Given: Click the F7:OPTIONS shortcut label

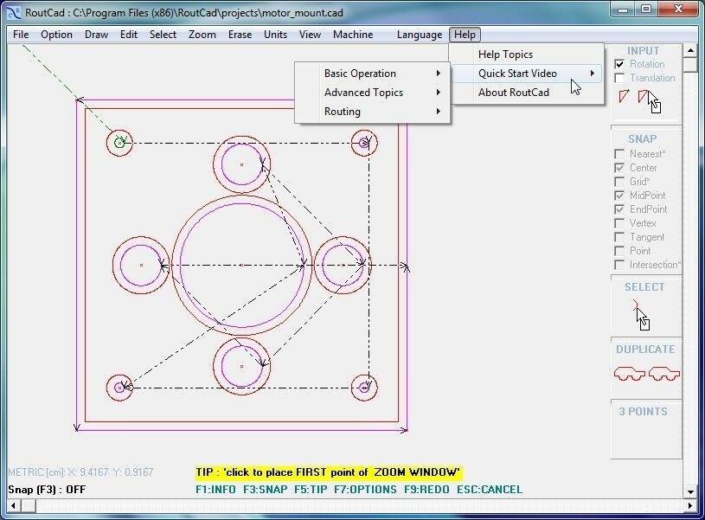Looking at the screenshot, I should pyautogui.click(x=365, y=490).
